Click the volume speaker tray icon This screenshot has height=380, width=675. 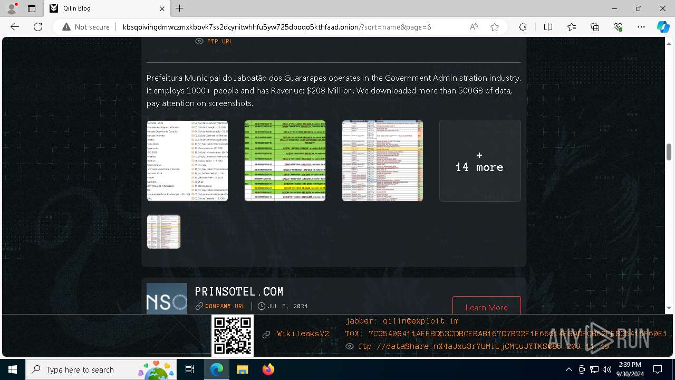[x=606, y=369]
